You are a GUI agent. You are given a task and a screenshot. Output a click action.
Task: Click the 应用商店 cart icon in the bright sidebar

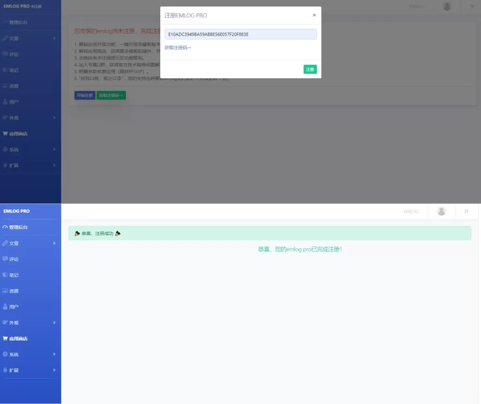pyautogui.click(x=5, y=338)
